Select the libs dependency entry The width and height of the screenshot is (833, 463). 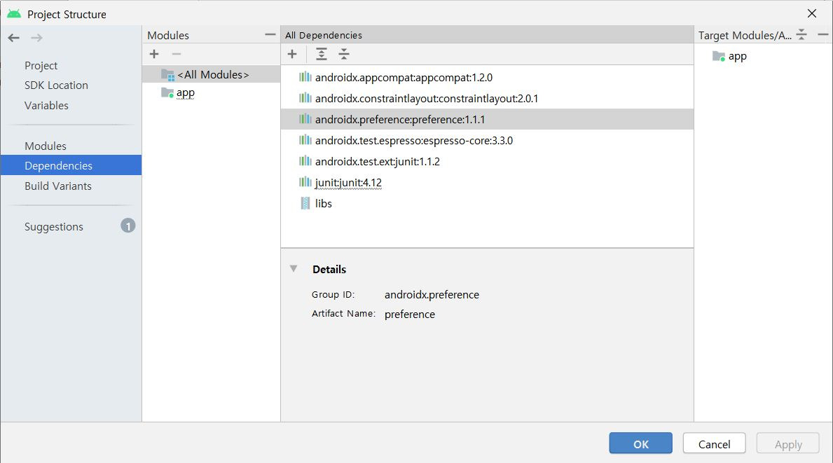click(324, 203)
